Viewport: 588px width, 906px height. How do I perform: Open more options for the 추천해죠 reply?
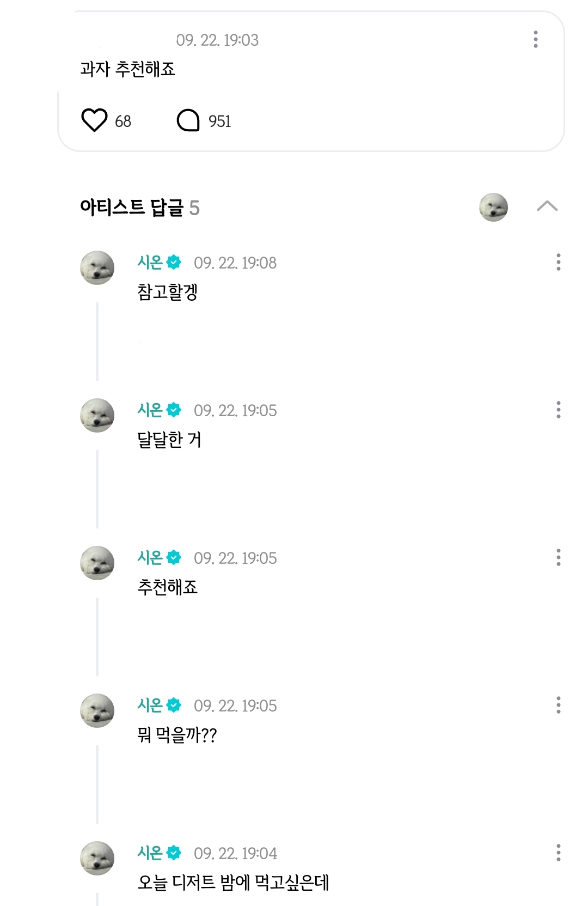point(558,557)
